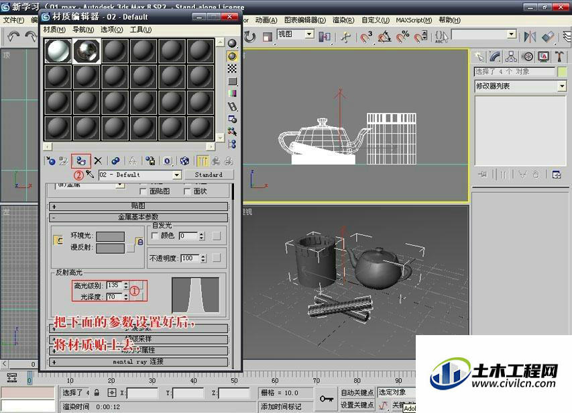Toggle Show End Result icon
The image size is (572, 413).
[x=203, y=161]
